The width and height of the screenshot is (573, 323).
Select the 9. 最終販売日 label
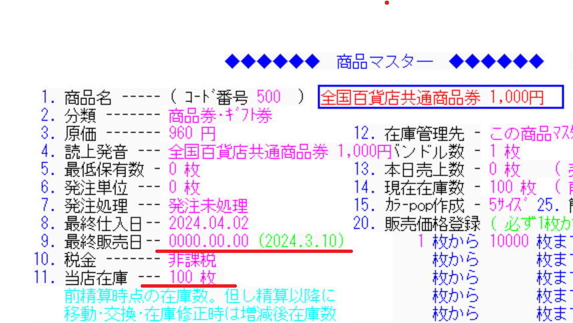(92, 241)
